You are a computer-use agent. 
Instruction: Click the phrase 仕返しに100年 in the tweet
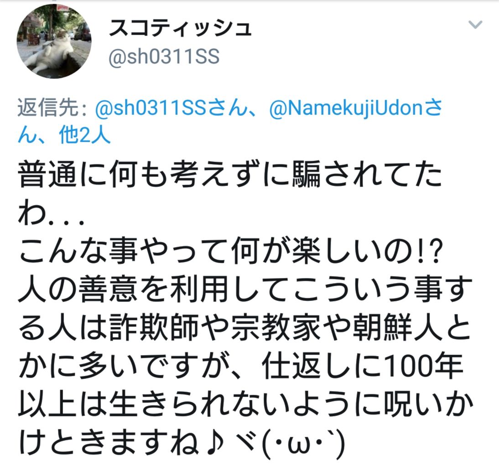tap(362, 365)
